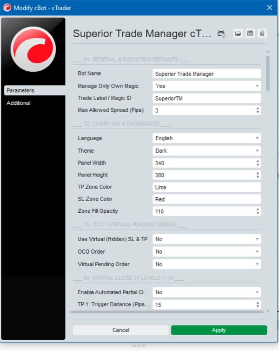Decrease TP 1 Trigger Distance with down arrow
This screenshot has width=279, height=351.
[258, 306]
